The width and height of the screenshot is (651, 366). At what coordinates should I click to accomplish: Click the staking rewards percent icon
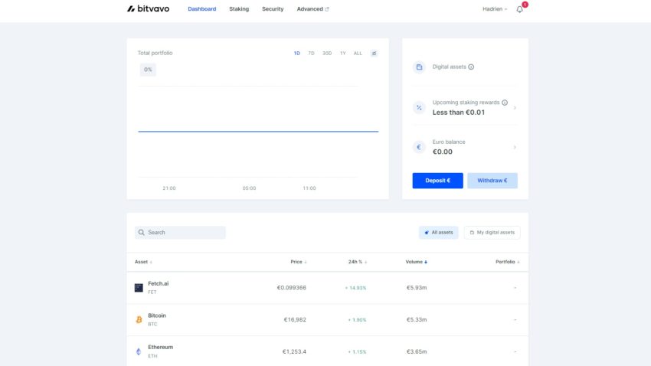pos(420,107)
